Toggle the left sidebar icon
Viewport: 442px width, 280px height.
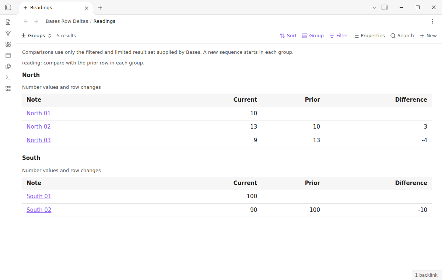[x=8, y=7]
